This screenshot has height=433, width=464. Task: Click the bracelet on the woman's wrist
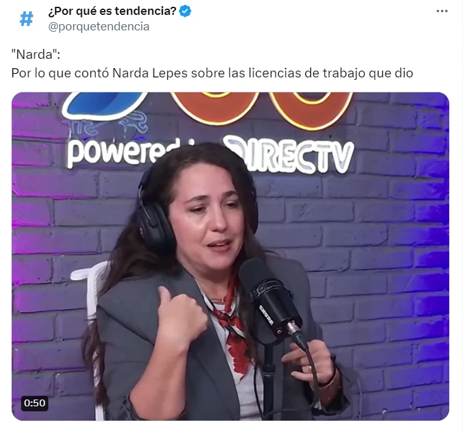pos(331,379)
